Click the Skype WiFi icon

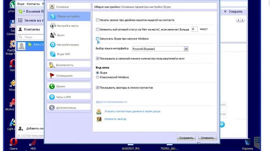point(52,54)
